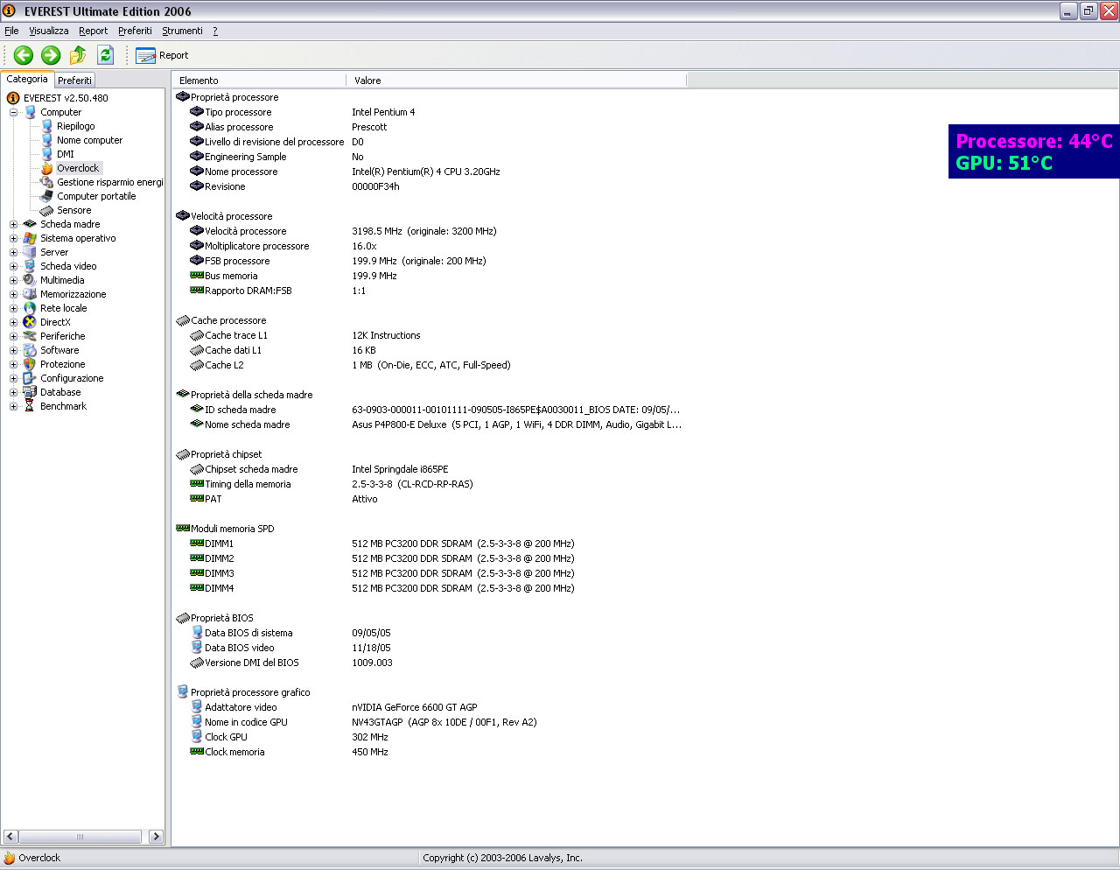Viewport: 1120px width, 870px height.
Task: Open the Preferiti menu
Action: tap(135, 31)
